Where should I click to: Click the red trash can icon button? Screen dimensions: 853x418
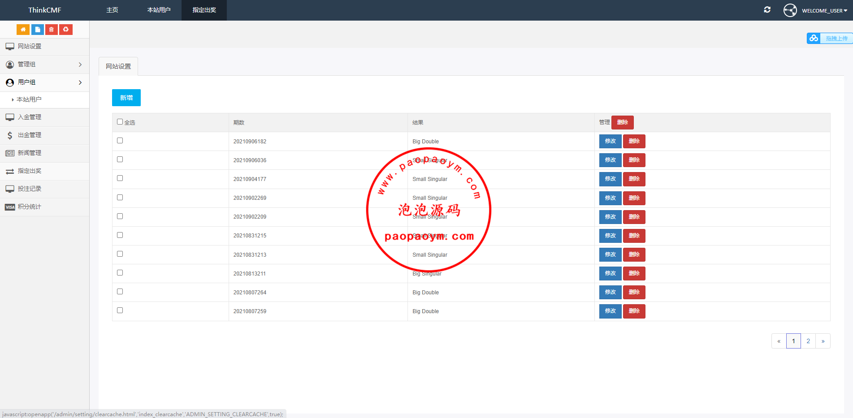52,30
